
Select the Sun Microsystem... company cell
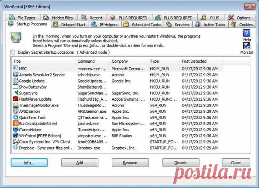pos(128,123)
